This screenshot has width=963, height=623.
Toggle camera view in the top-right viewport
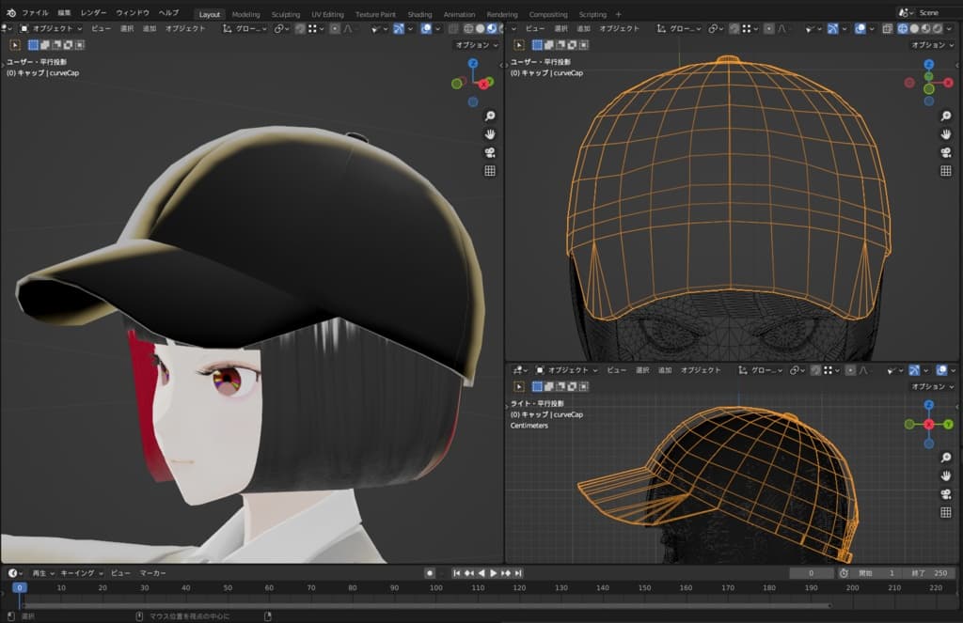point(946,152)
